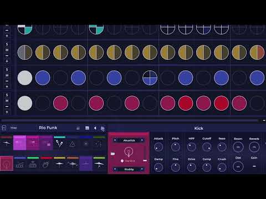Click the Dist knob
Screen dimensions: 266x199
tap(238, 166)
